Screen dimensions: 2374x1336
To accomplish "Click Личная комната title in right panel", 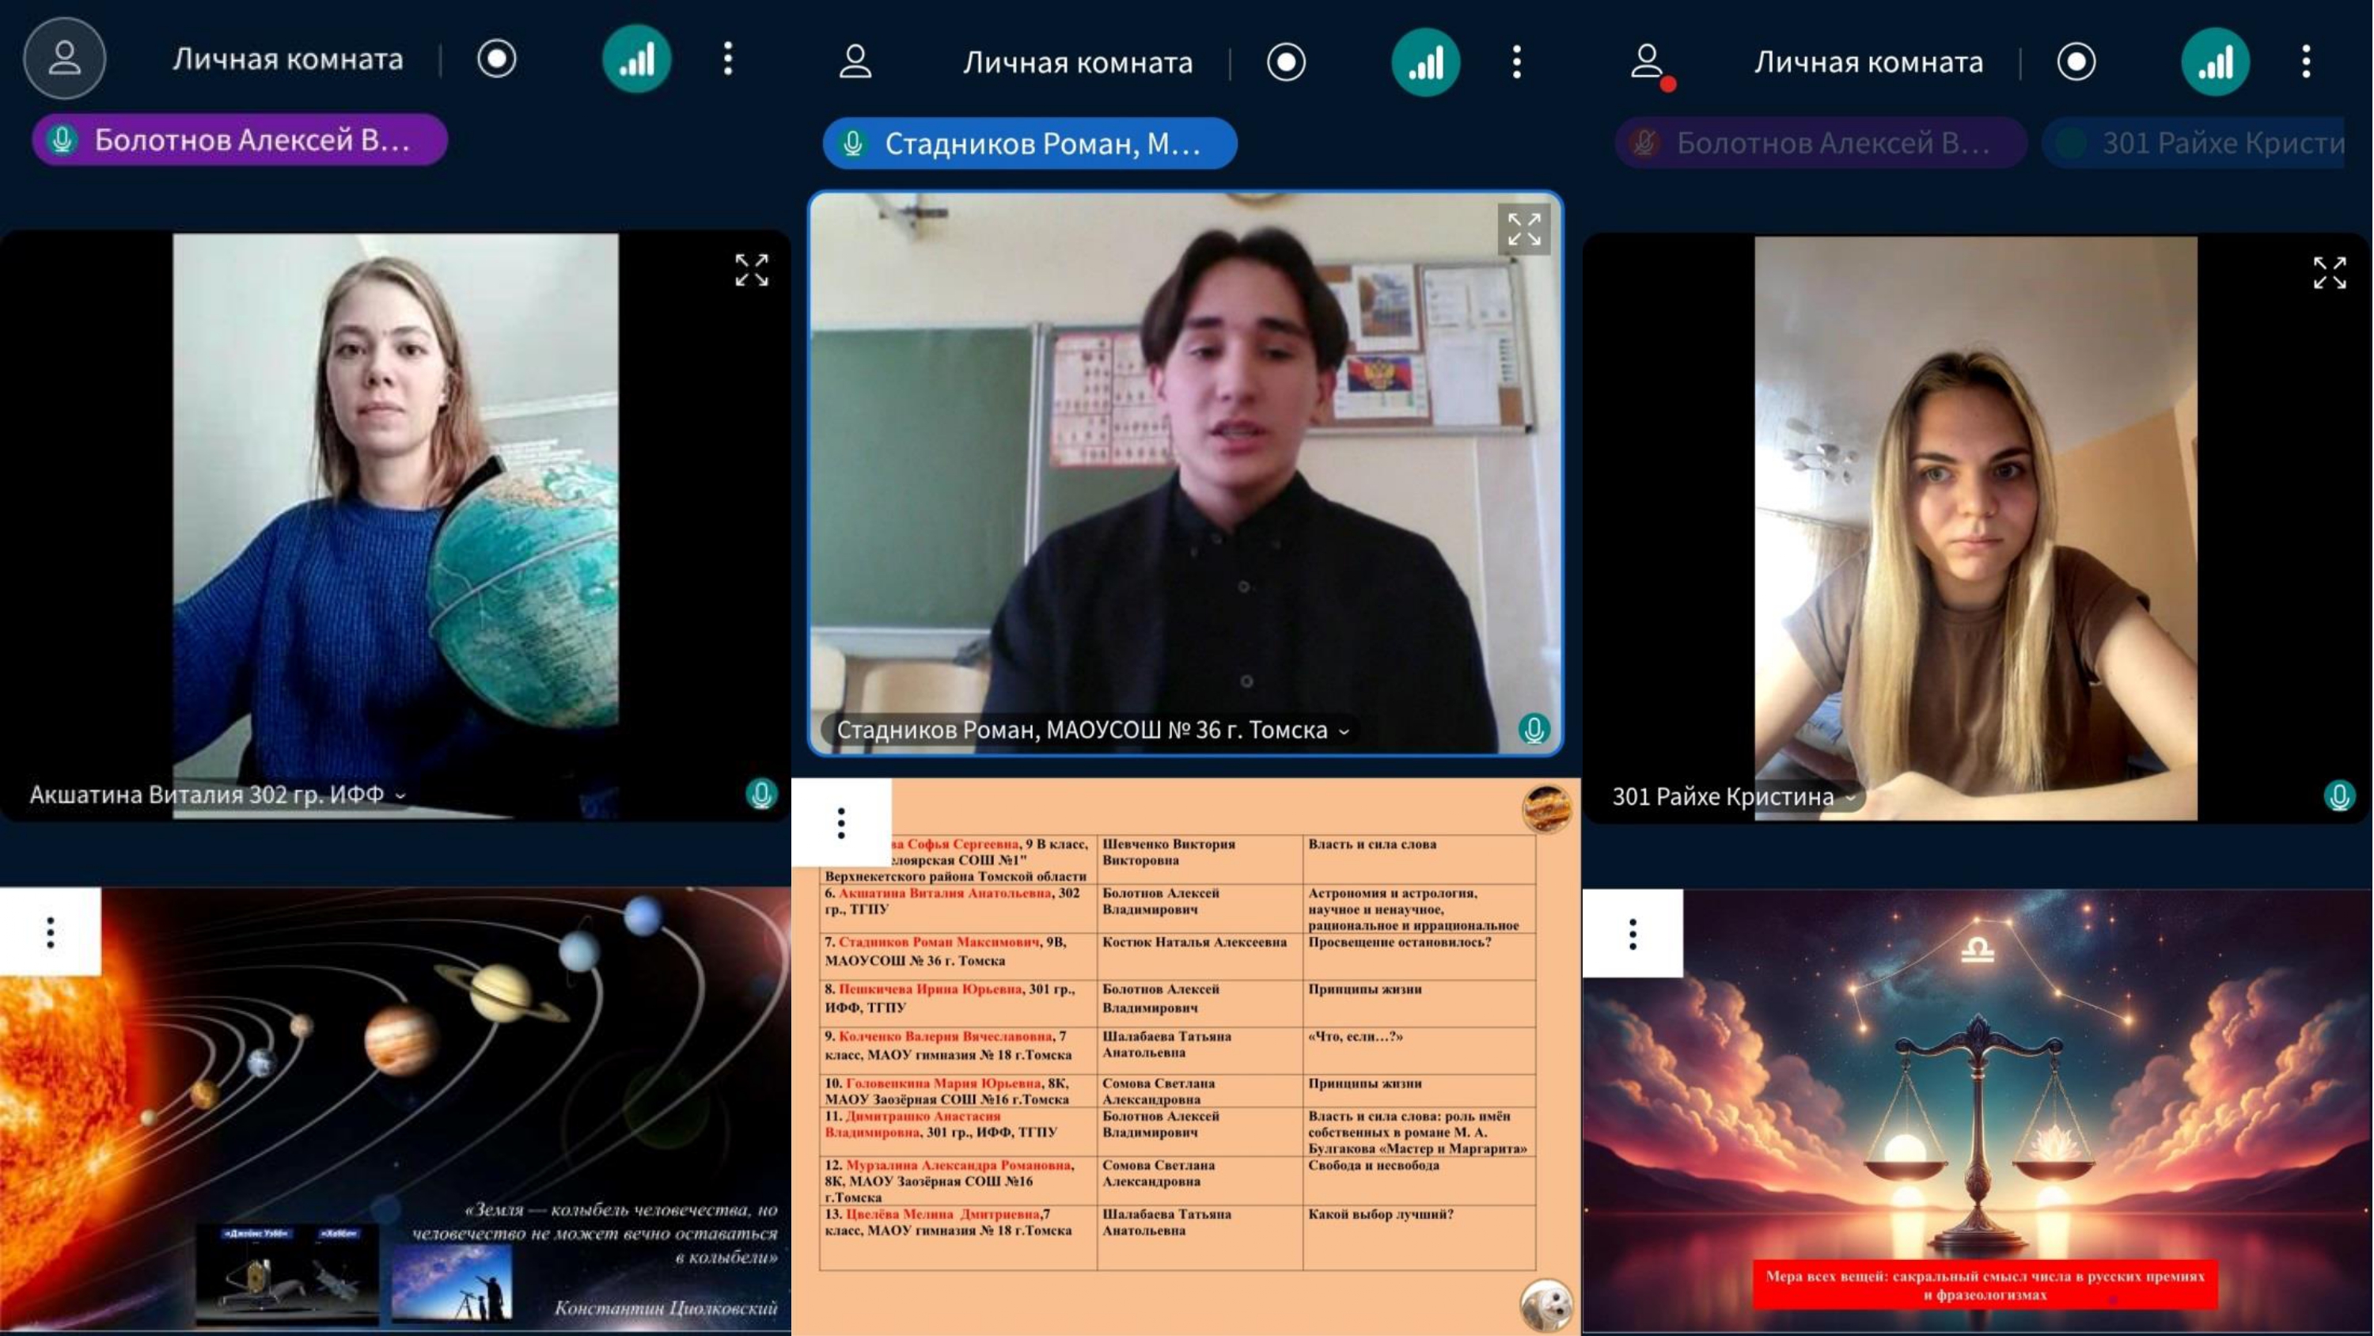I will click(x=1868, y=62).
